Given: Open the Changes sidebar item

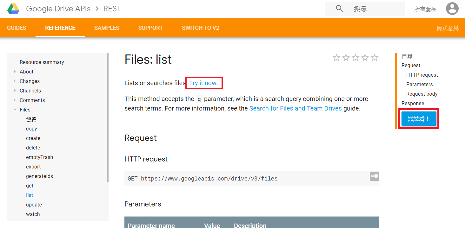Looking at the screenshot, I should coord(30,81).
